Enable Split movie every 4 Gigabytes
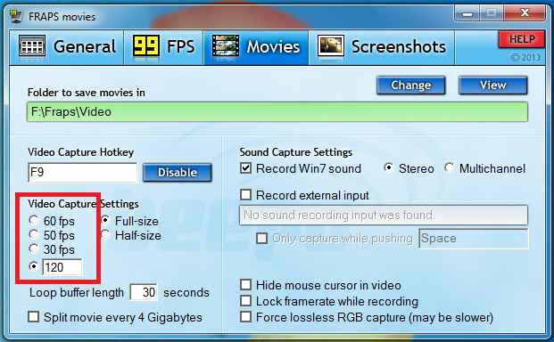This screenshot has width=554, height=342. (x=34, y=316)
